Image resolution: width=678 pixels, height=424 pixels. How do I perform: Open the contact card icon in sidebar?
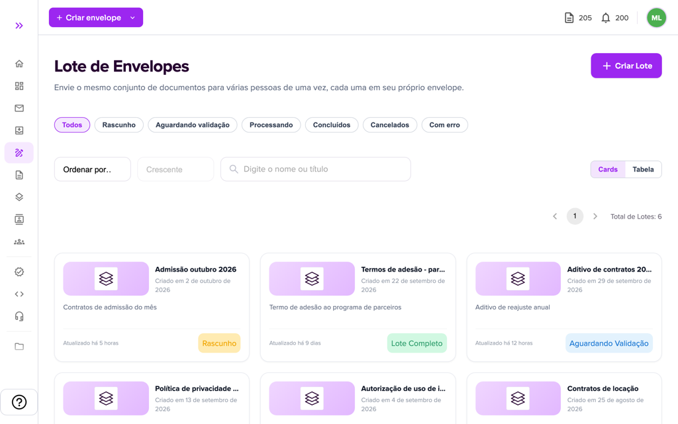pyautogui.click(x=19, y=219)
